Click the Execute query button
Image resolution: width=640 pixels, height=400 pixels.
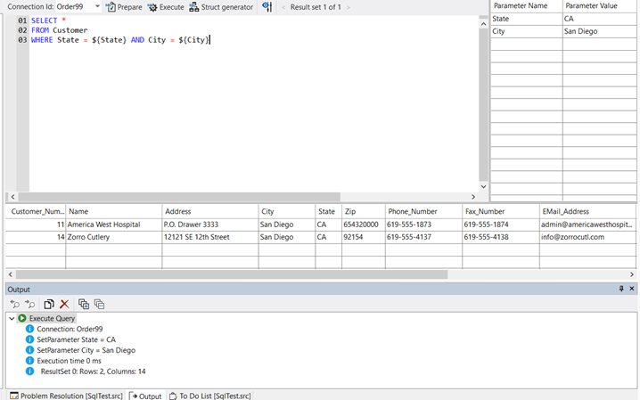166,7
